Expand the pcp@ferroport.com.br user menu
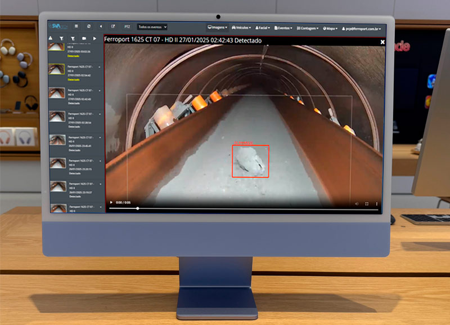 click(361, 28)
